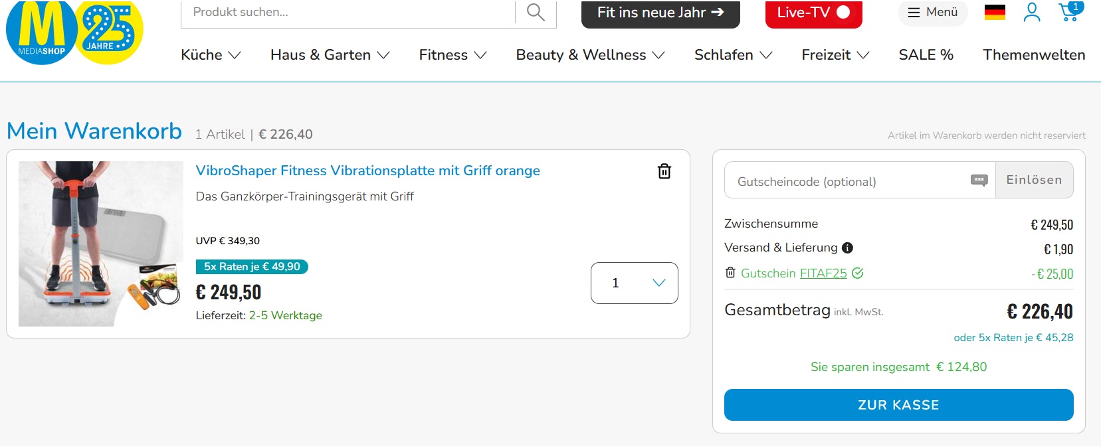
Task: Remove the FITAF25 voucher via trash icon
Action: (x=730, y=273)
